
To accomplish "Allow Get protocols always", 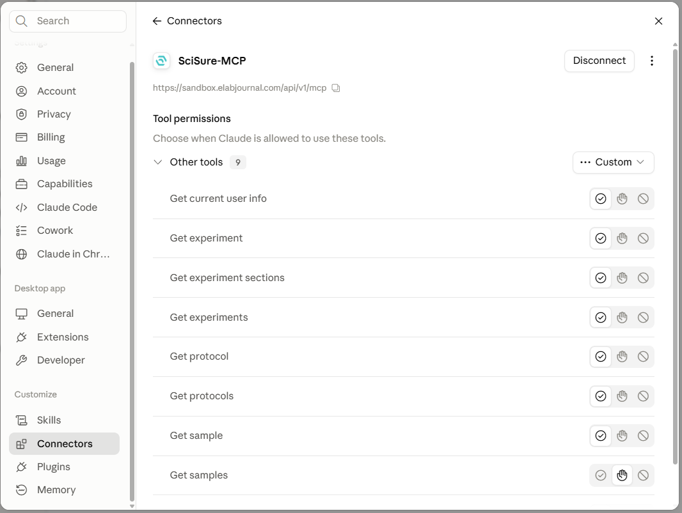I will (601, 396).
